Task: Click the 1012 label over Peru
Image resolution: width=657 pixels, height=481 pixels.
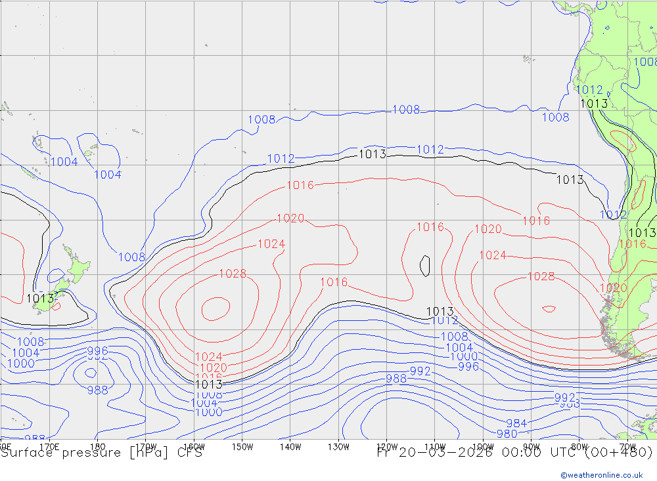Action: pos(589,90)
